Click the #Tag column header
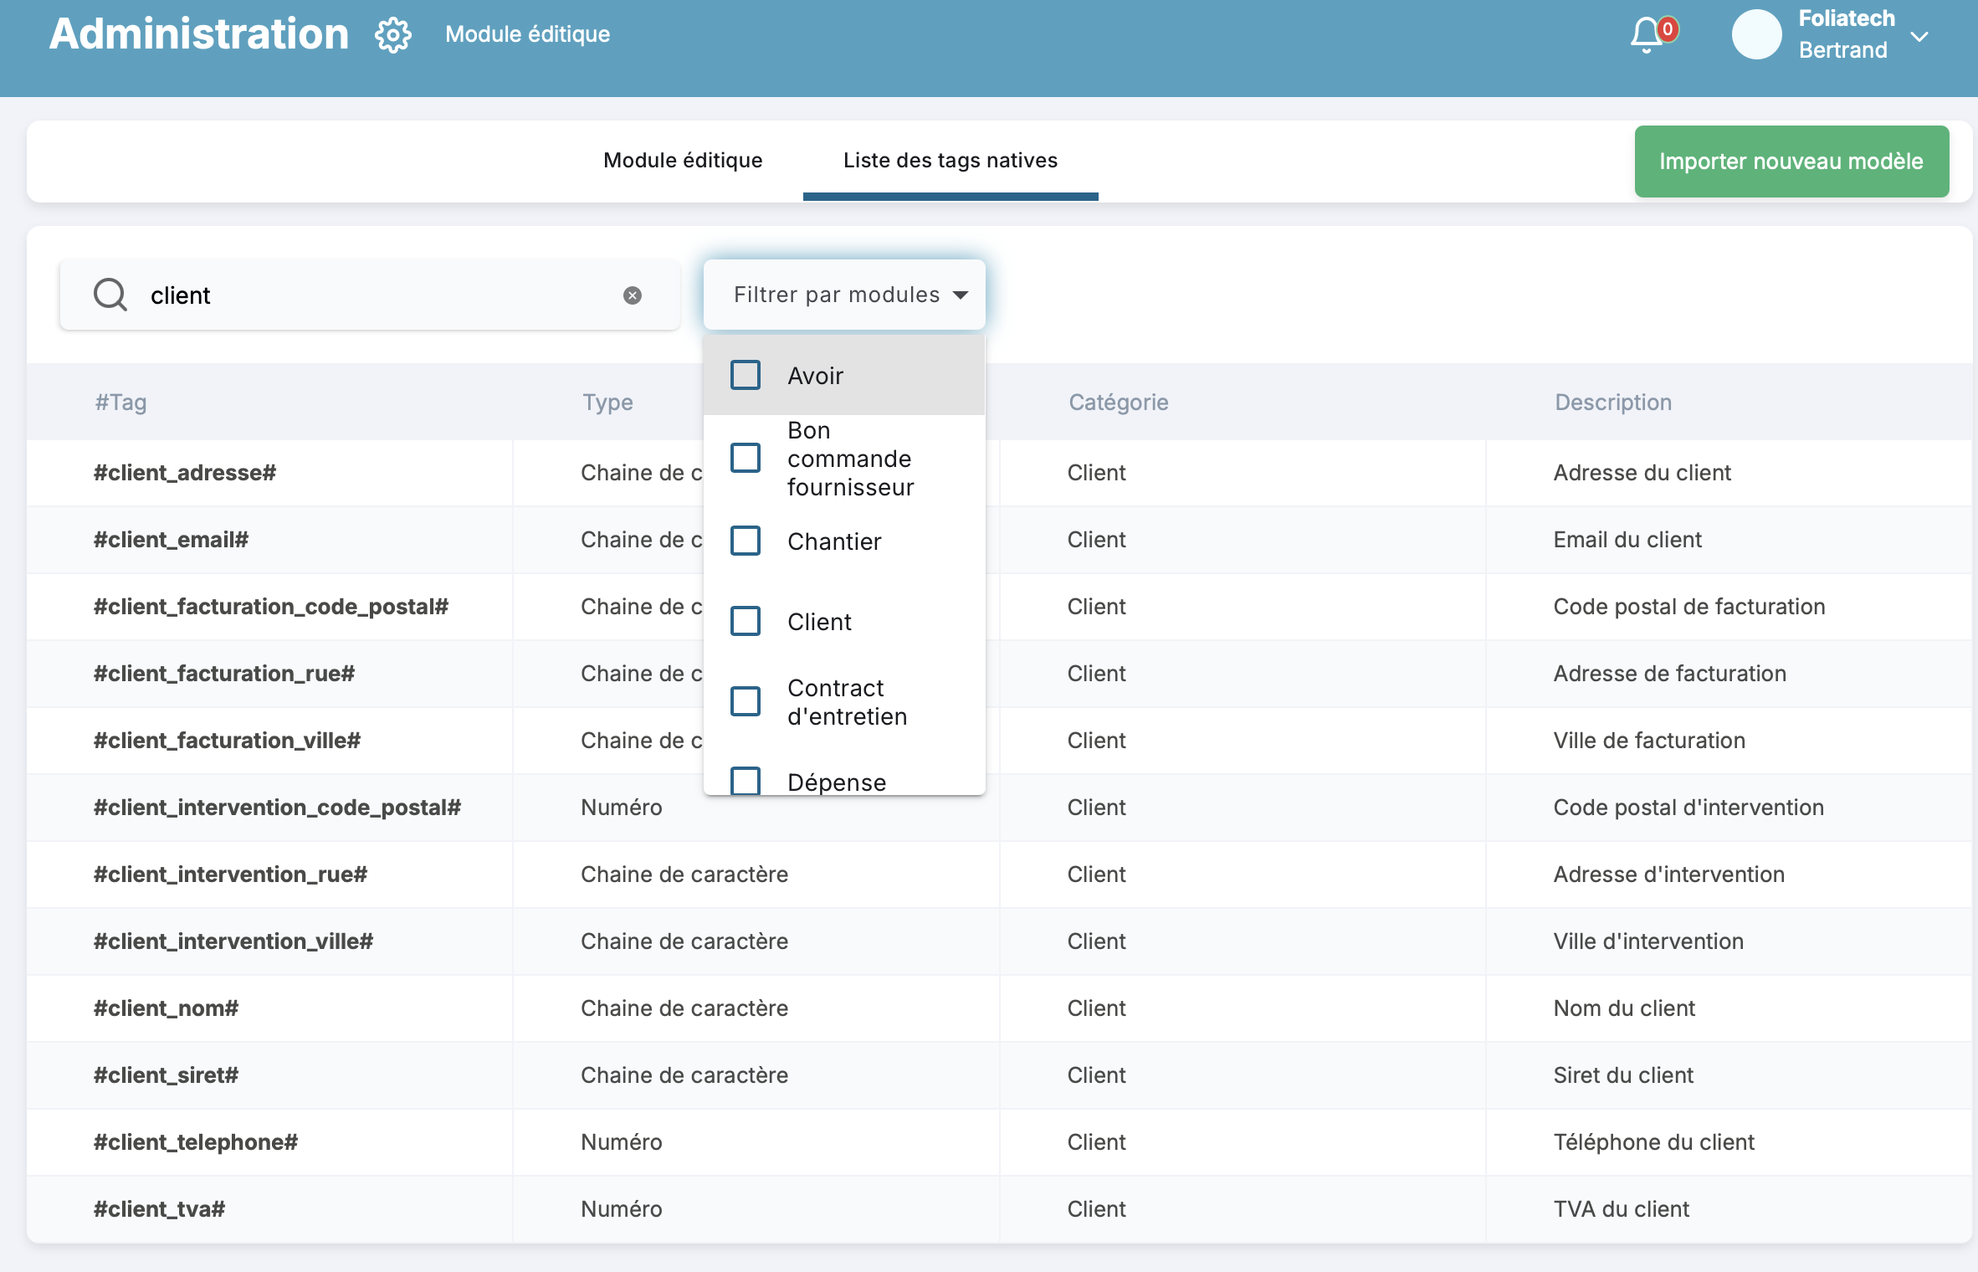 tap(120, 403)
